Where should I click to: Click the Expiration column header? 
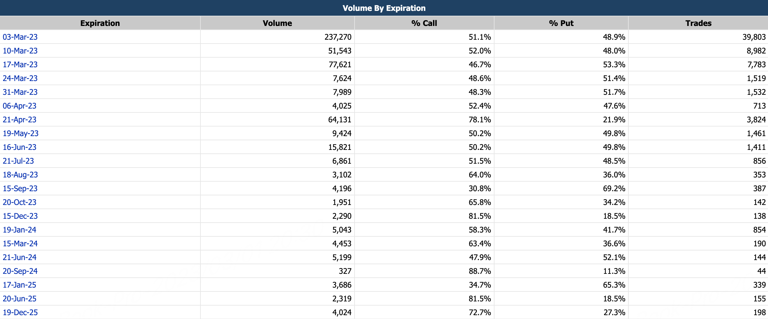100,23
